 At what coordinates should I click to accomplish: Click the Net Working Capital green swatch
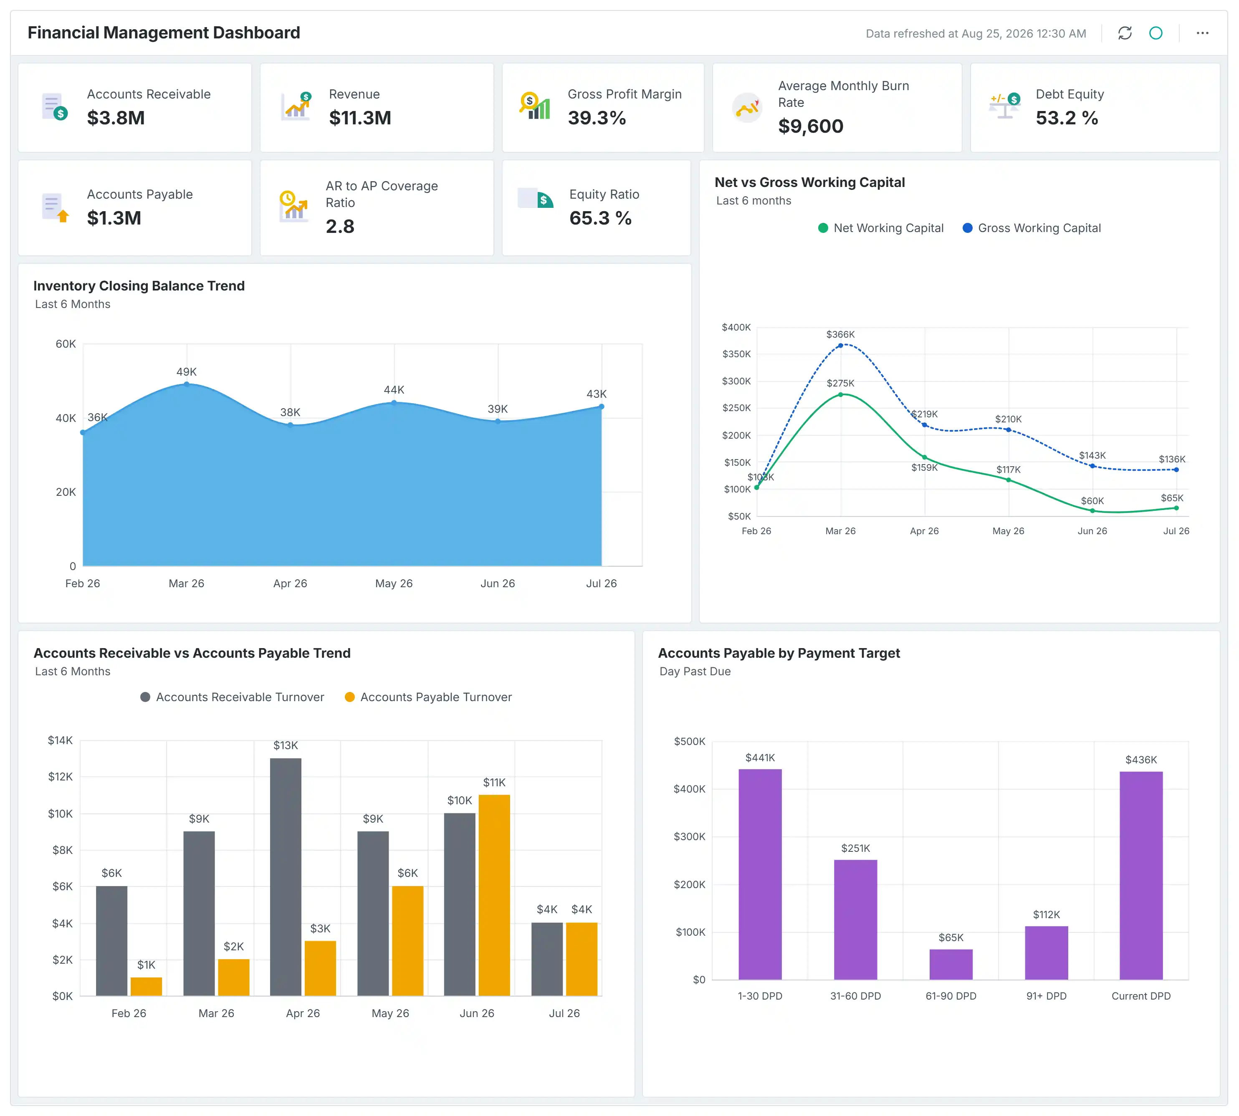[823, 228]
